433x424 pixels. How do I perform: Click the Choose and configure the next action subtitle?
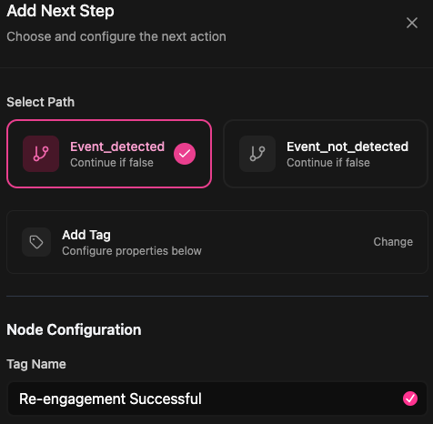pyautogui.click(x=116, y=36)
